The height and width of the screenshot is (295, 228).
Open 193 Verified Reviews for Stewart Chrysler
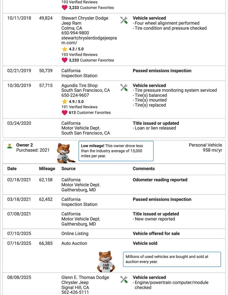79,54
